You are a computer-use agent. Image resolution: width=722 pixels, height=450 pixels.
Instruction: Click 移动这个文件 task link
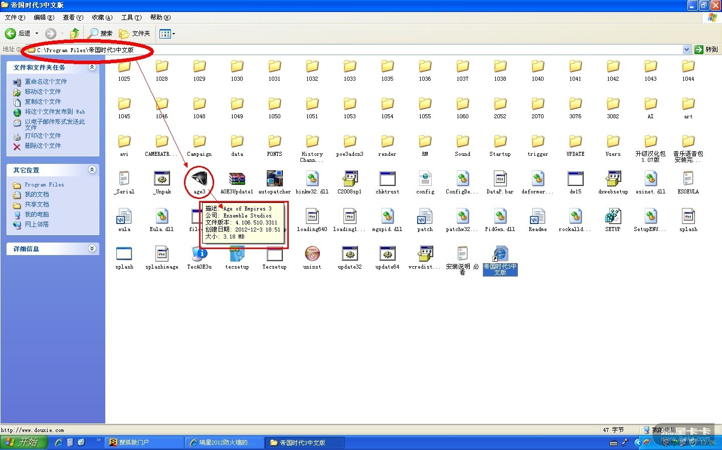click(x=43, y=92)
